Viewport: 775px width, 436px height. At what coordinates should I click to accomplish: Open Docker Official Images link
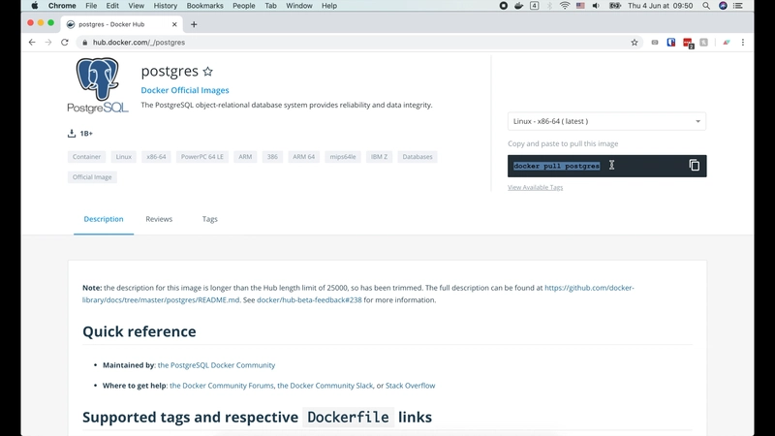coord(185,90)
